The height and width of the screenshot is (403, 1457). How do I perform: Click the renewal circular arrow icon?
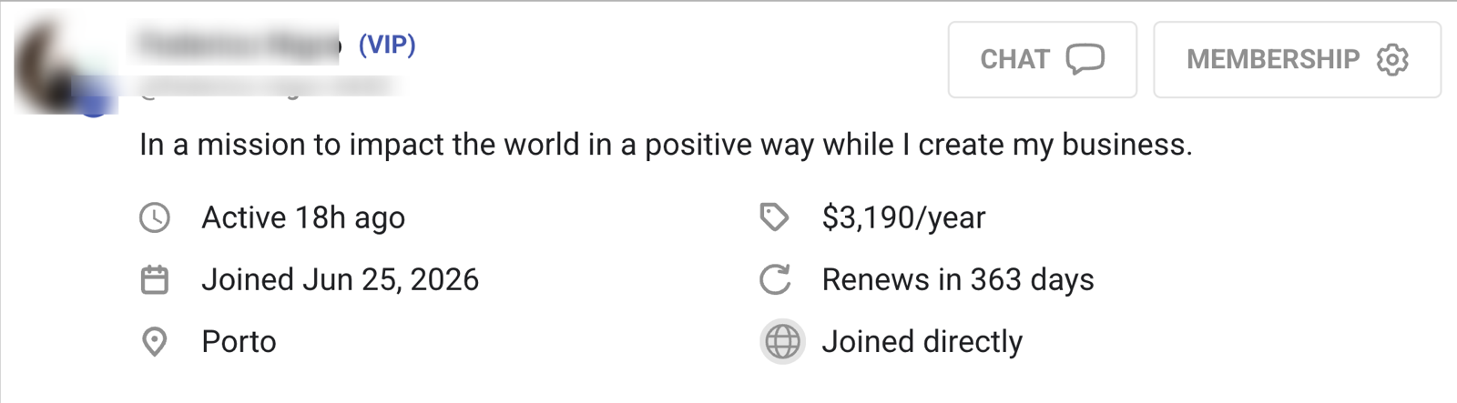775,280
